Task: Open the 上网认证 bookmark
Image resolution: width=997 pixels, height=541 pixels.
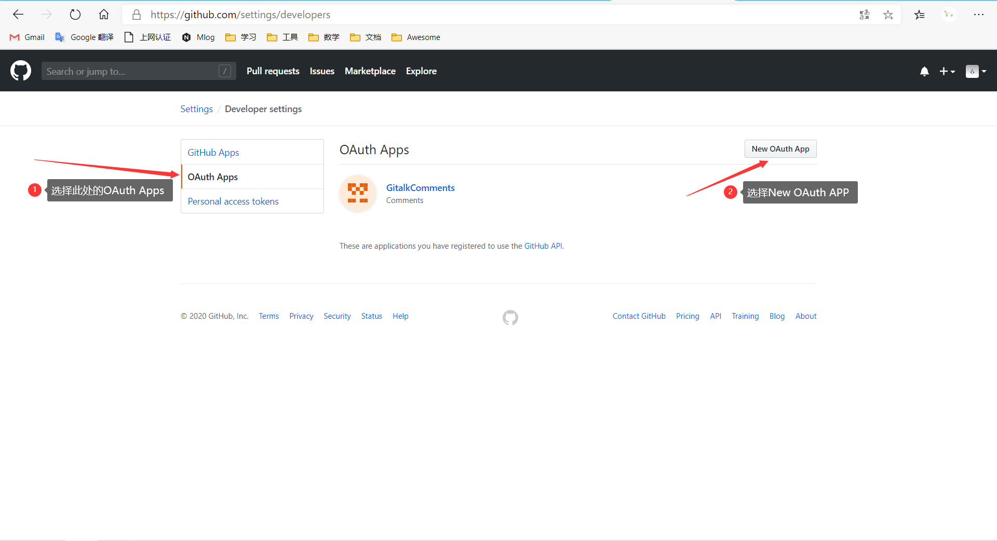Action: coord(148,37)
